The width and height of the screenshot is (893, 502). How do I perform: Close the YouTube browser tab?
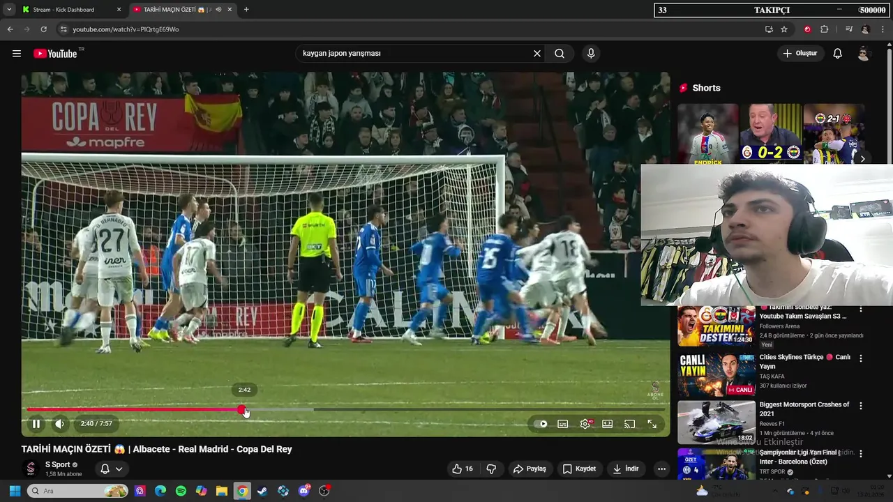230,10
